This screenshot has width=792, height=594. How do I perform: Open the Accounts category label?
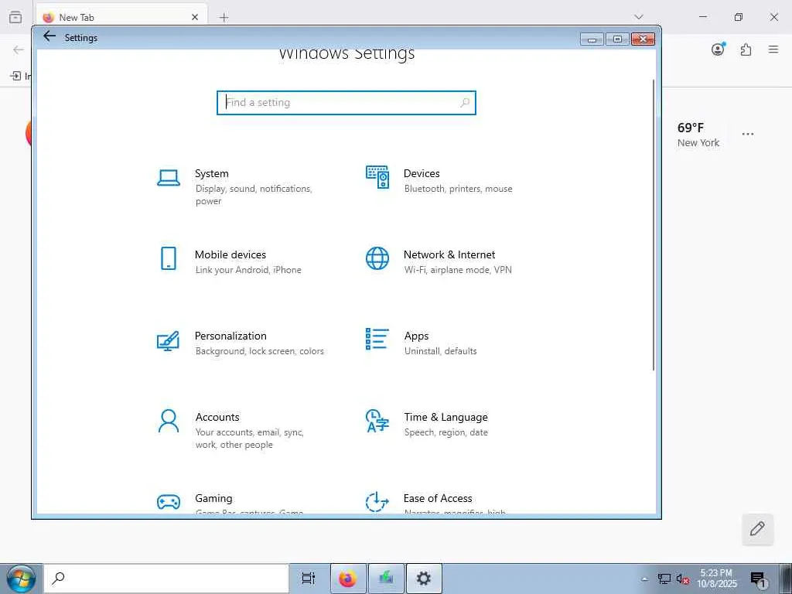tap(217, 417)
